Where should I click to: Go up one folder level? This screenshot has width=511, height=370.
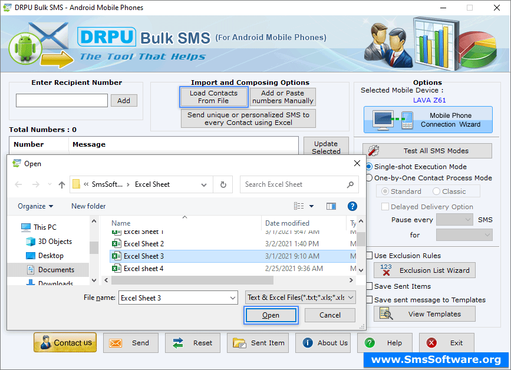click(62, 184)
